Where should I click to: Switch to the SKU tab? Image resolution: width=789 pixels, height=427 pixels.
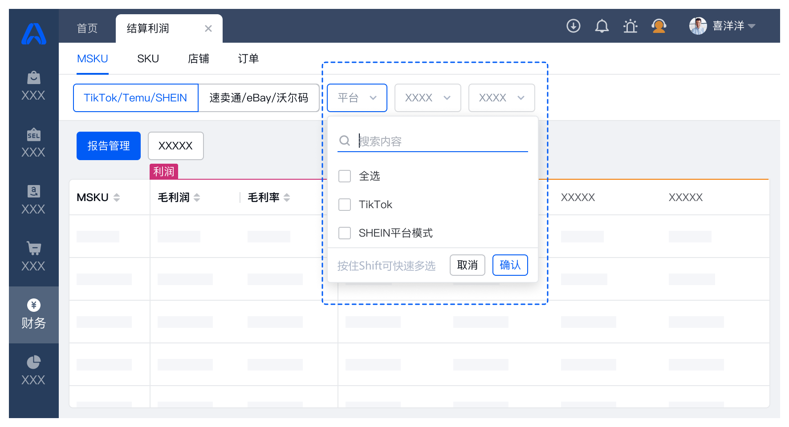148,59
